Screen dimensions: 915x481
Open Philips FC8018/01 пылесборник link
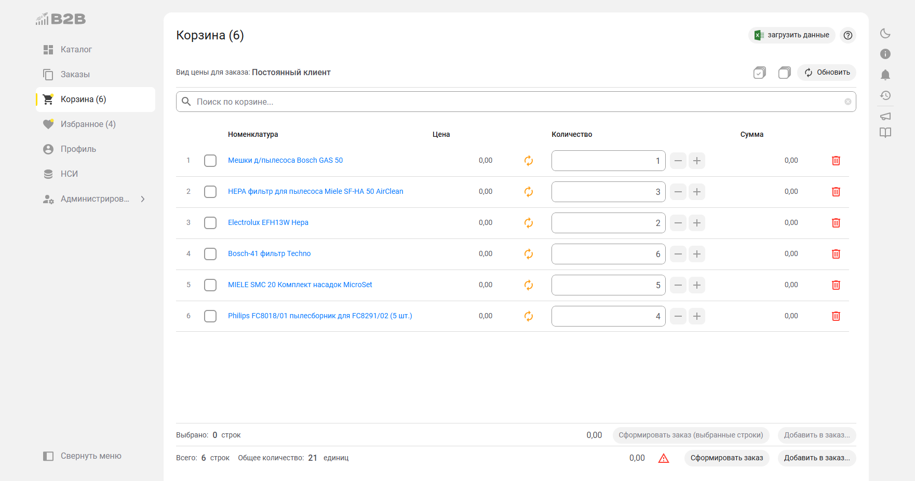(x=320, y=316)
